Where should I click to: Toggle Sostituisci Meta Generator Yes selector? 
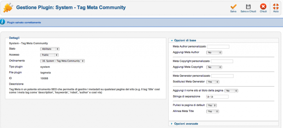[x=213, y=82]
